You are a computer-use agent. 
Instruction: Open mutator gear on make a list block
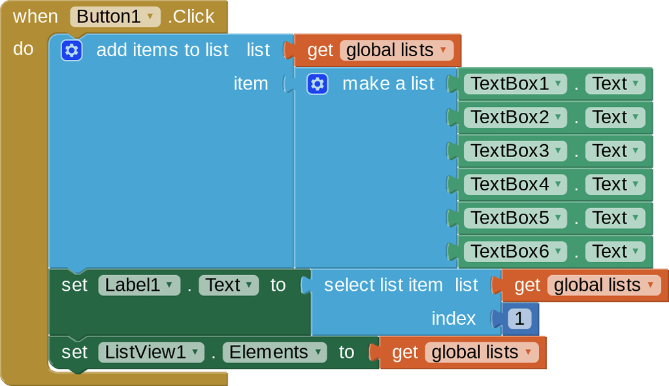click(x=317, y=84)
